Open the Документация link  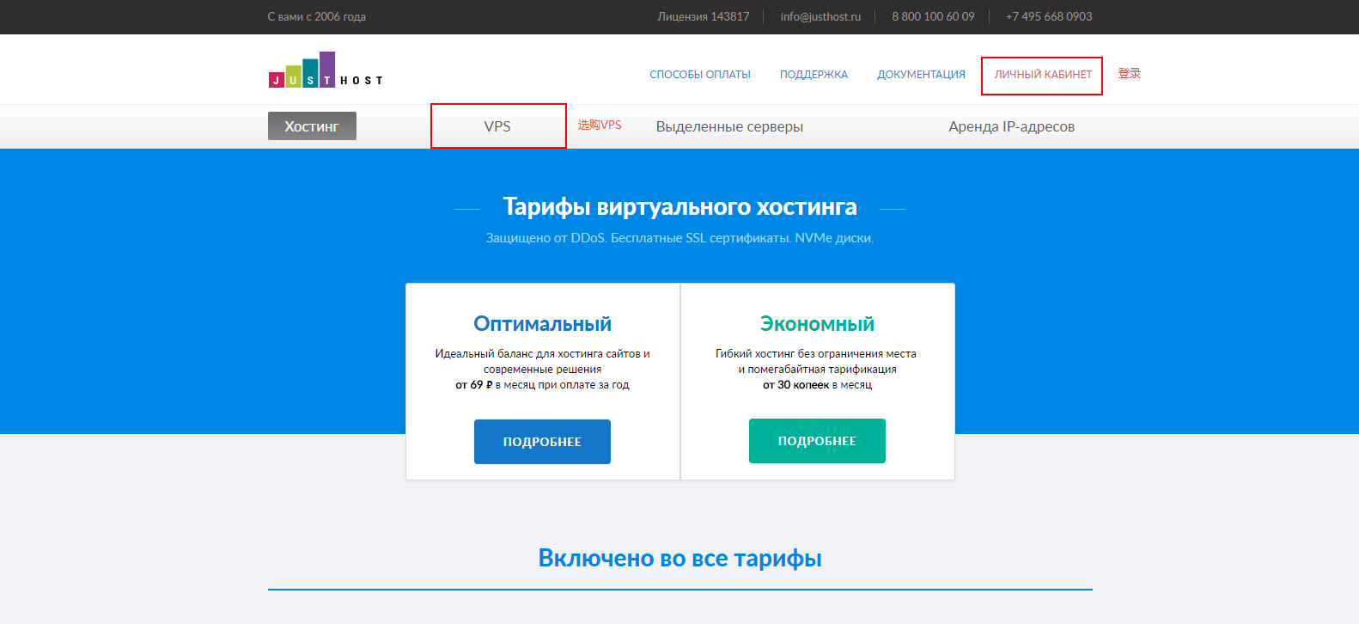[x=921, y=75]
